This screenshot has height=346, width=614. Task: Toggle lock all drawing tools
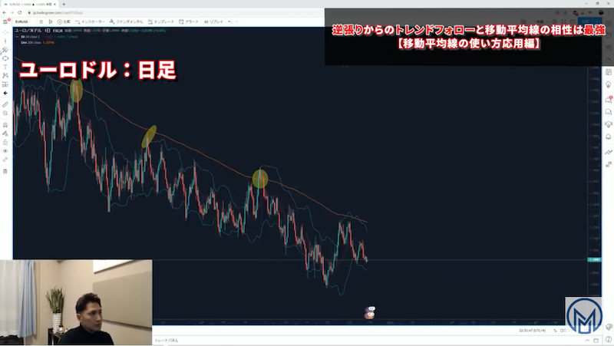(5, 142)
